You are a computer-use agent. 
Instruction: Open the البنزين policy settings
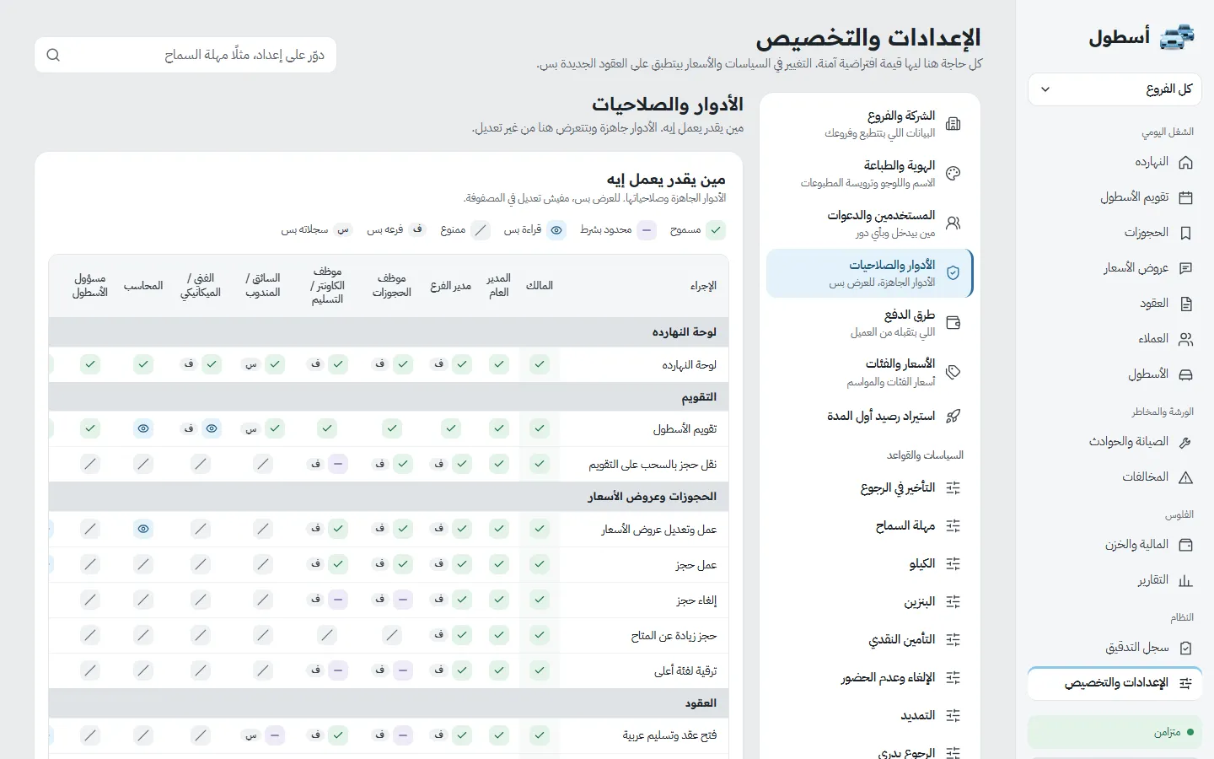coord(869,602)
